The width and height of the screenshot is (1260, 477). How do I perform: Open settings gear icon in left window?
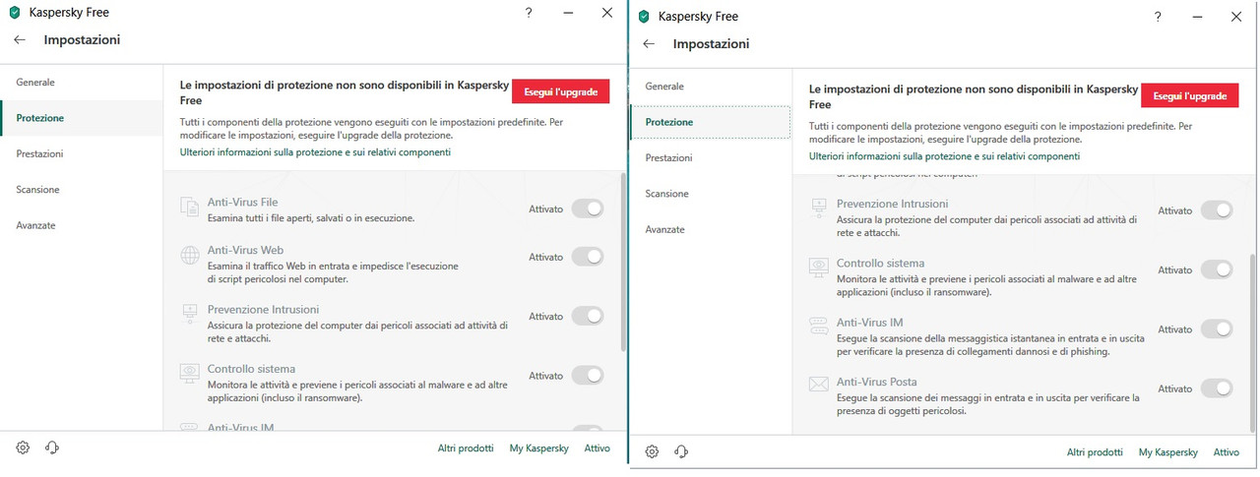click(x=23, y=447)
